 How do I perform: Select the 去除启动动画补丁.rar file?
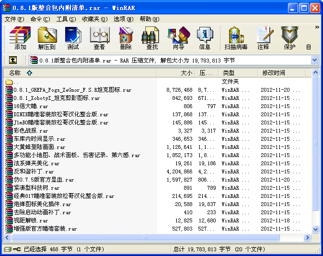coord(38,212)
